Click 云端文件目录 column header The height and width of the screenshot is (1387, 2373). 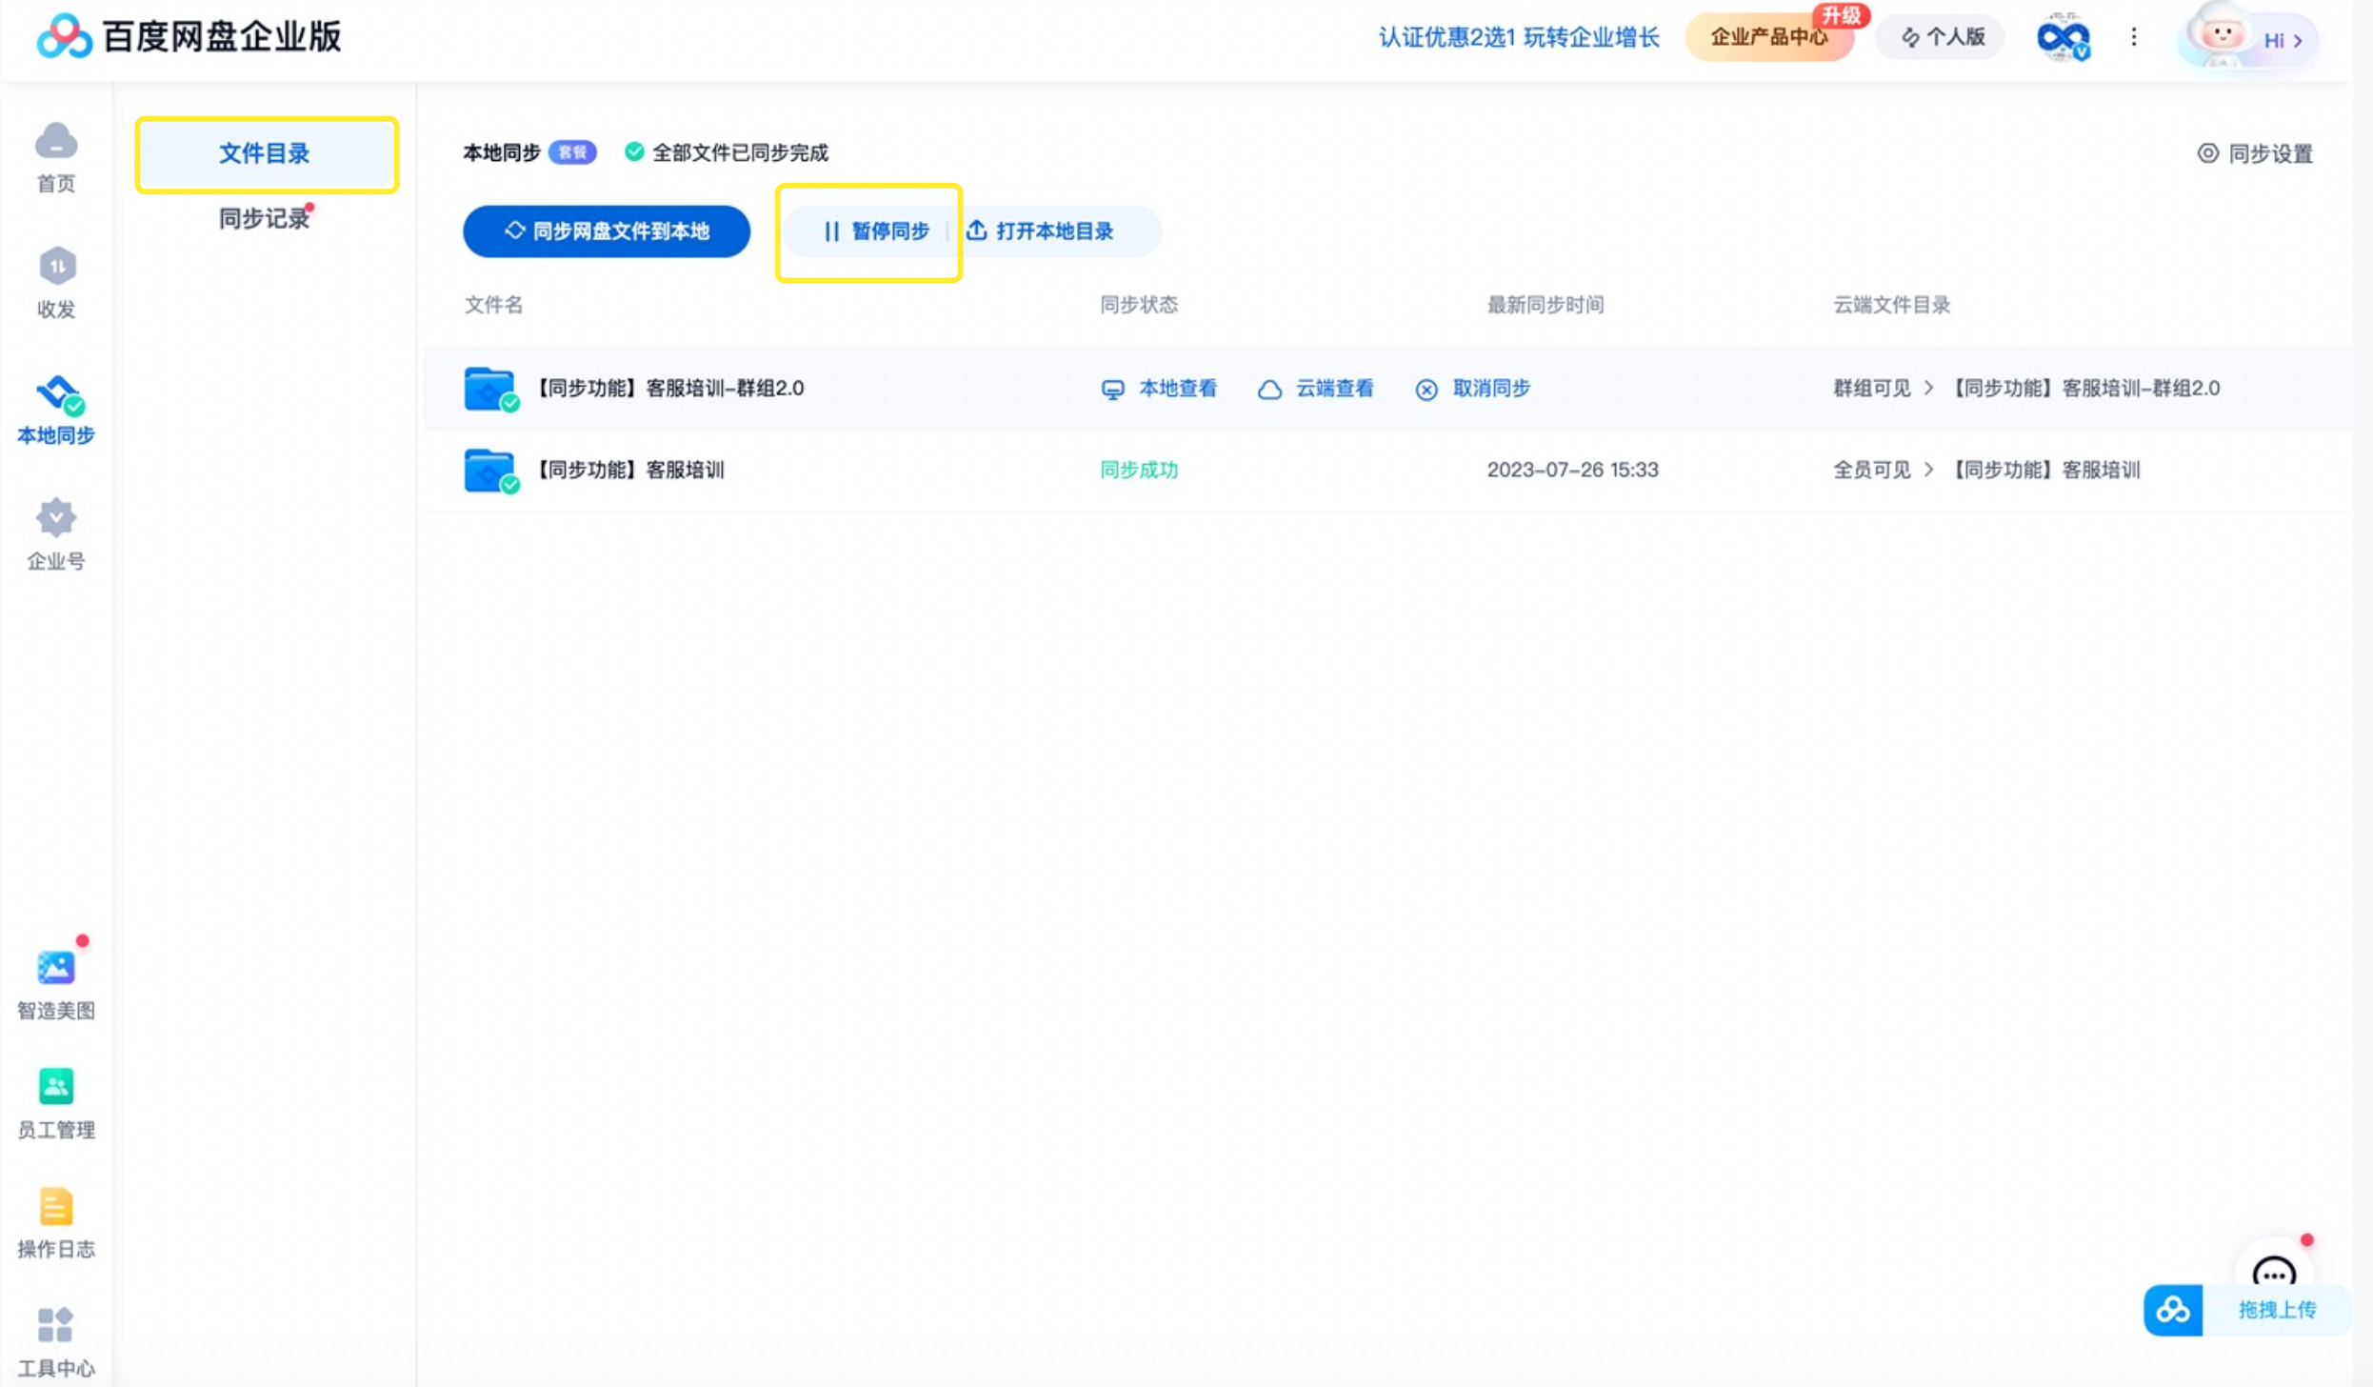[1891, 305]
